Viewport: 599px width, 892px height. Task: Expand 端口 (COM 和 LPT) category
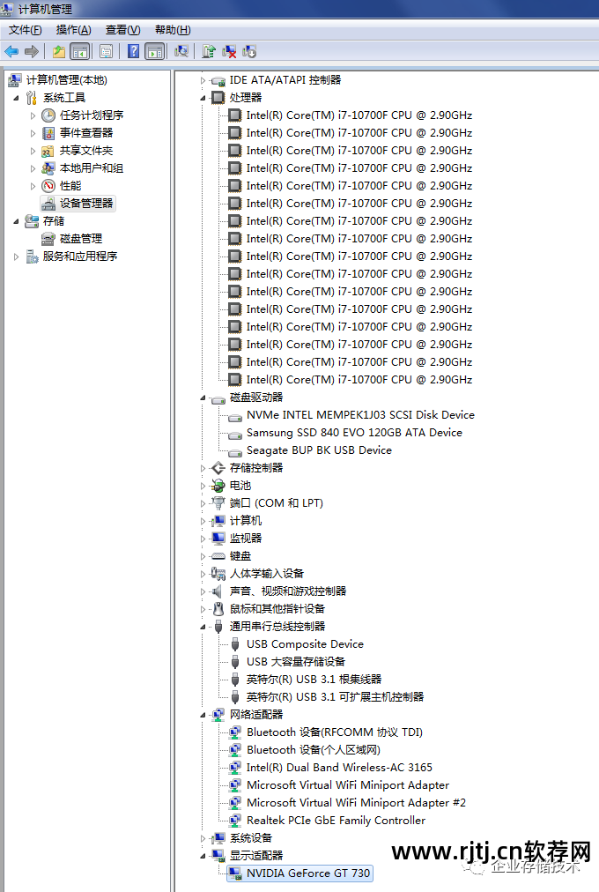click(203, 504)
